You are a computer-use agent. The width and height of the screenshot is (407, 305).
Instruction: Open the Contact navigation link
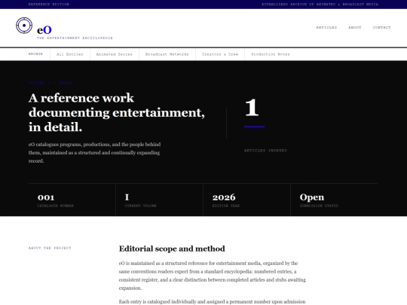pos(382,28)
